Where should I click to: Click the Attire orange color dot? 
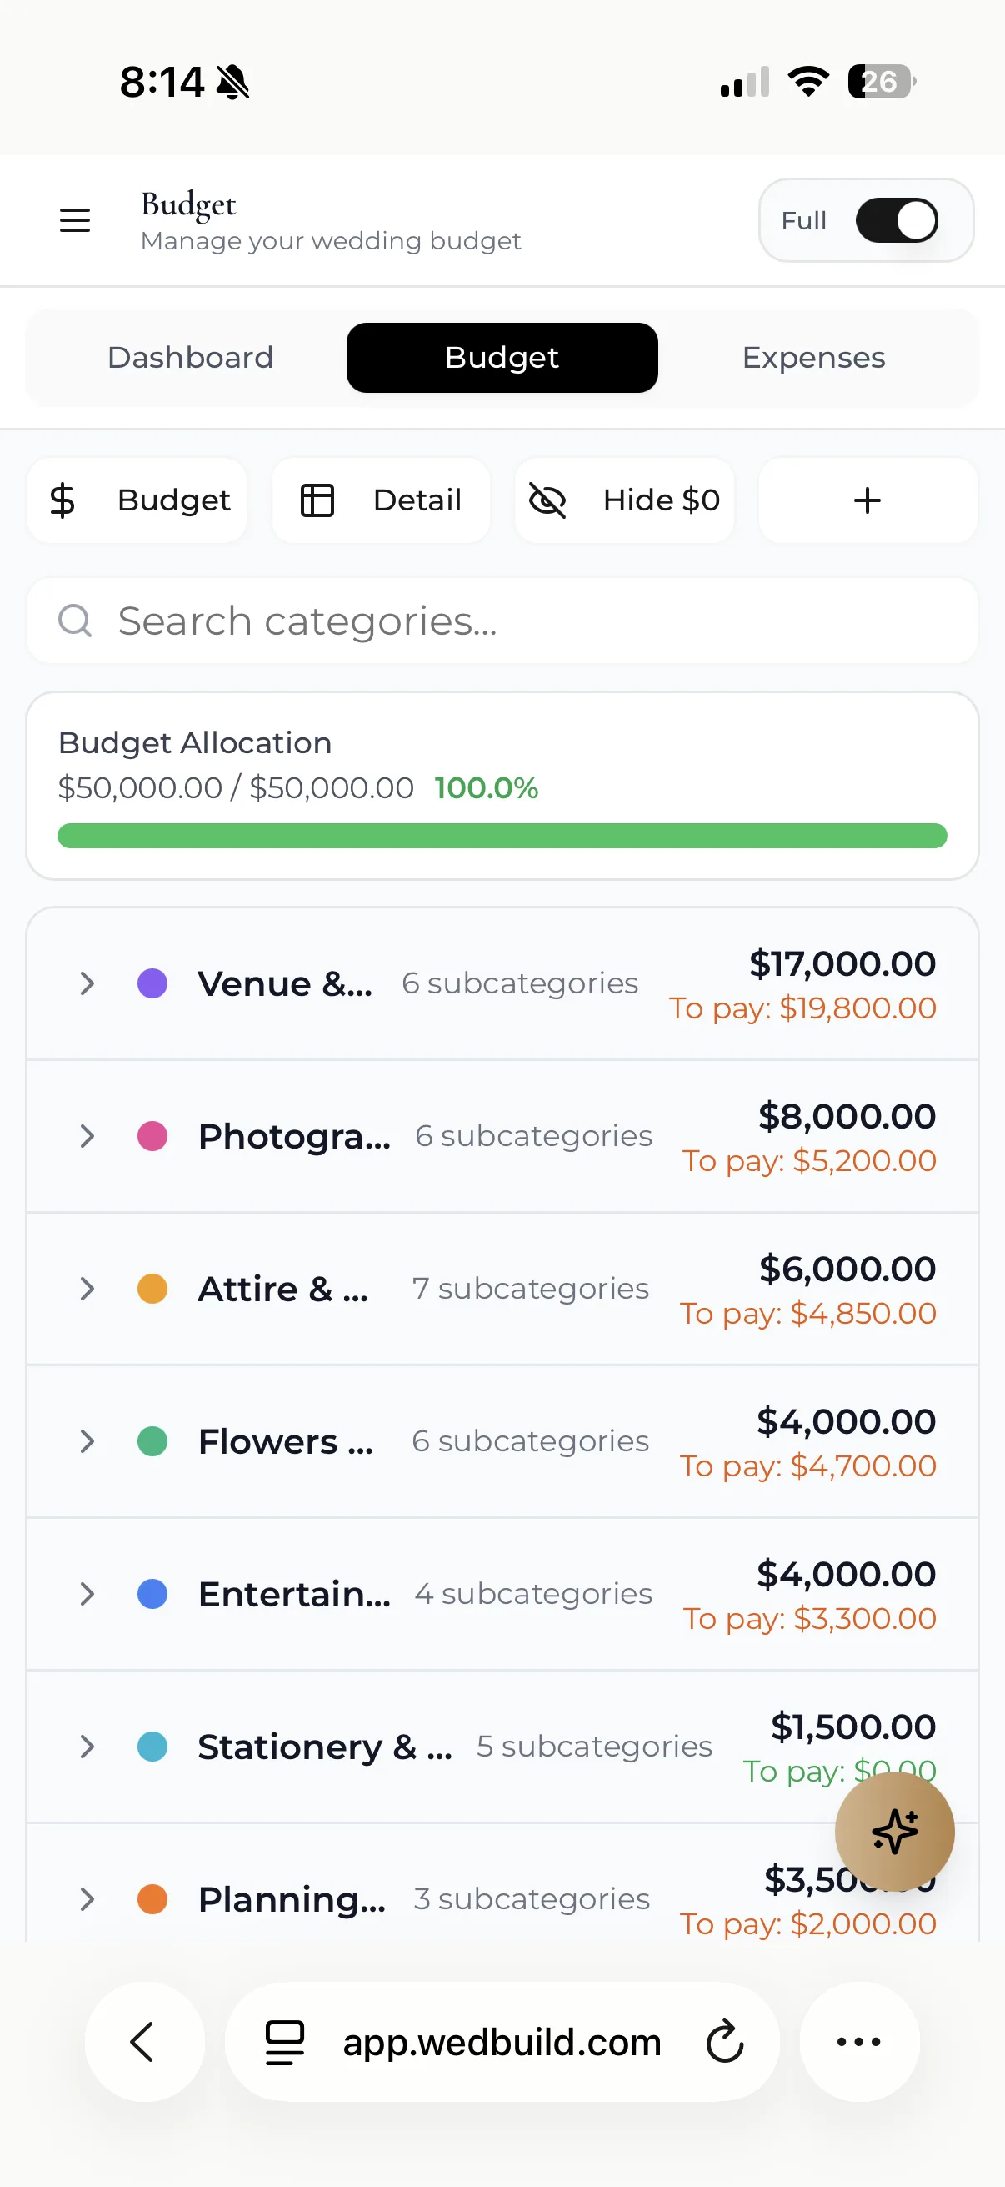click(x=152, y=1289)
